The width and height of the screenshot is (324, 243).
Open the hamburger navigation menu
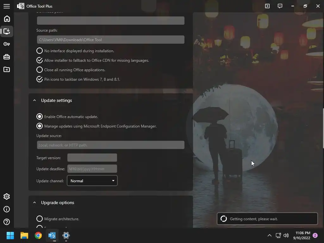coord(7,6)
